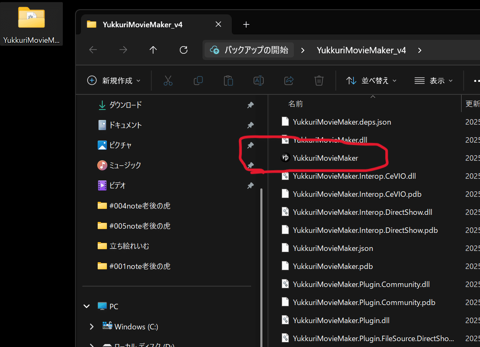Select YukkuriMovieMaker.Interop.CeVIO.pdb
The height and width of the screenshot is (347, 480).
click(357, 194)
